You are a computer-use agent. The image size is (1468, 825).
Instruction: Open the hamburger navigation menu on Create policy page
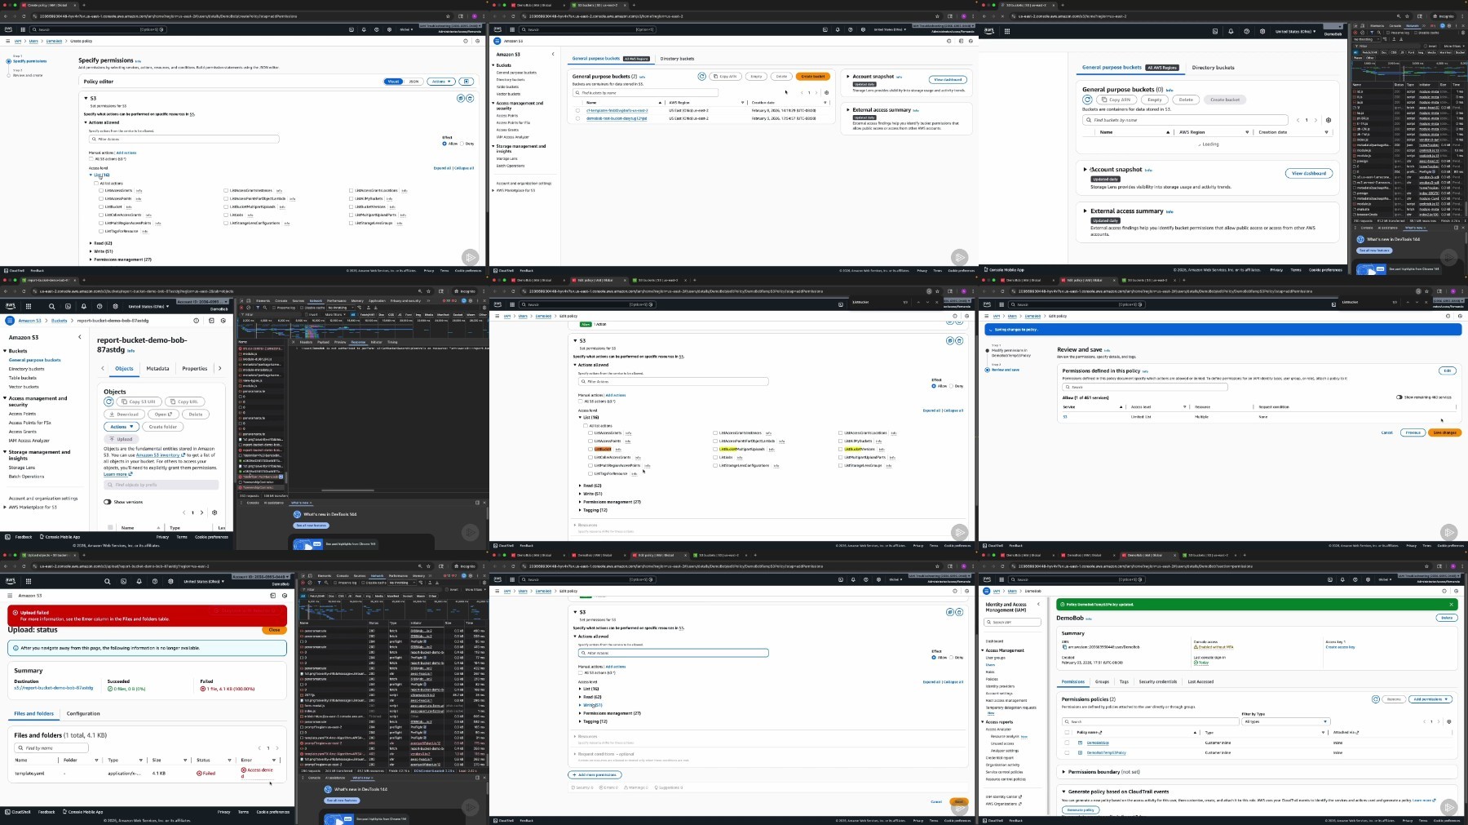pyautogui.click(x=7, y=41)
